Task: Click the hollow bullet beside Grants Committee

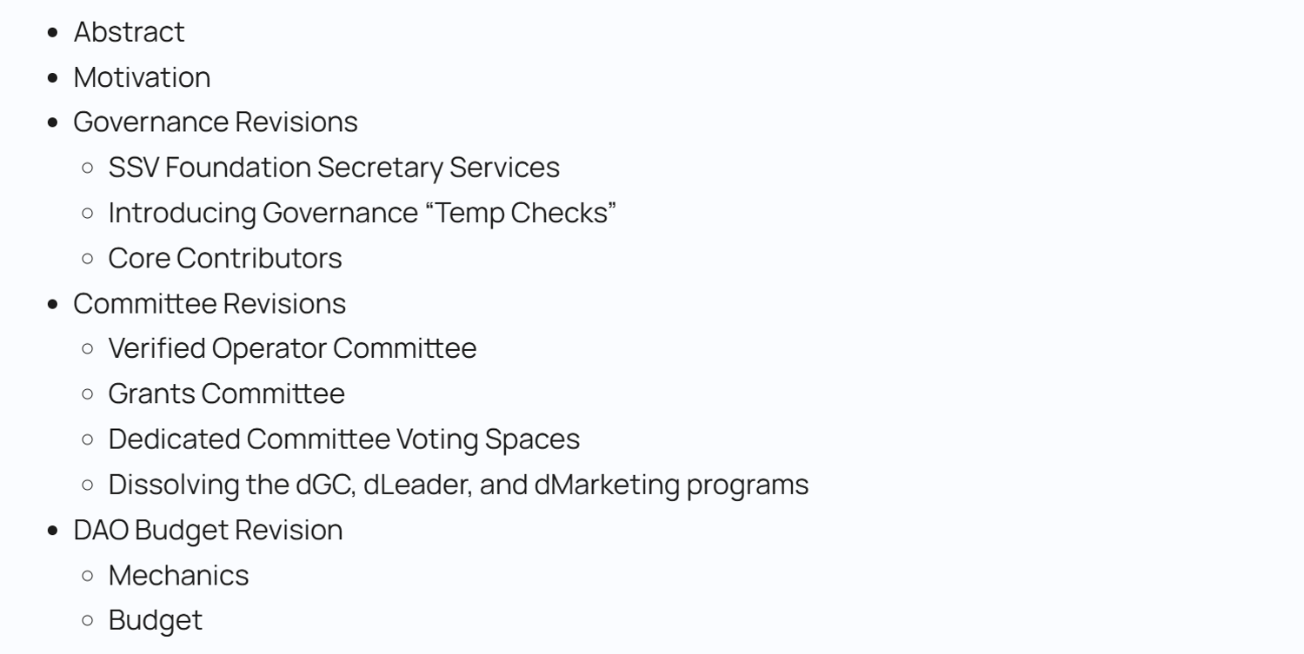Action: pyautogui.click(x=88, y=394)
